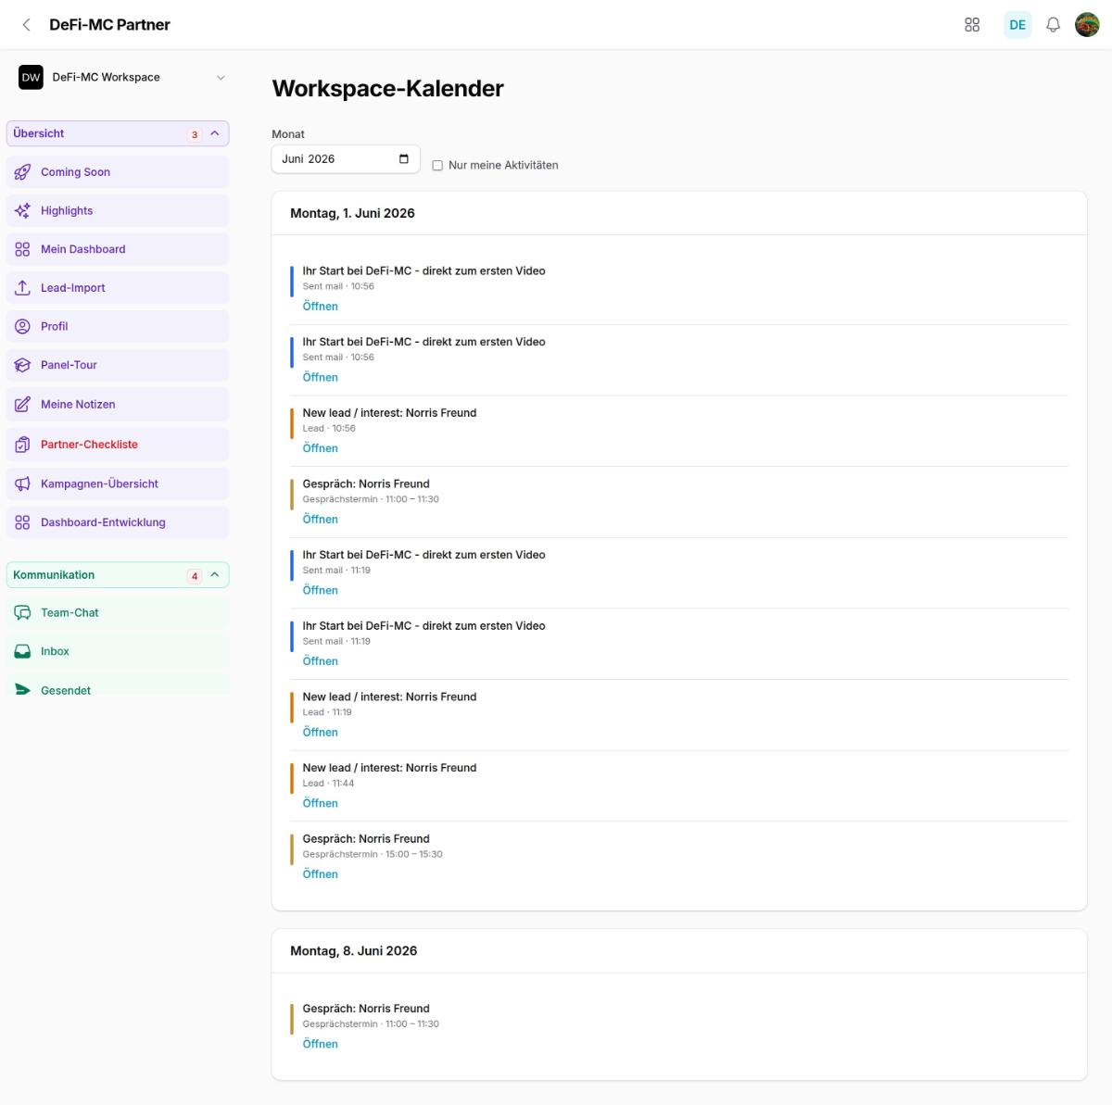
Task: Open the Gespräch entry on 8. Juni
Action: pos(320,1044)
